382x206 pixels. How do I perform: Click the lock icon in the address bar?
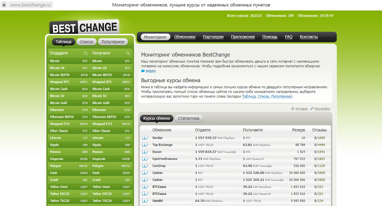tap(4, 5)
